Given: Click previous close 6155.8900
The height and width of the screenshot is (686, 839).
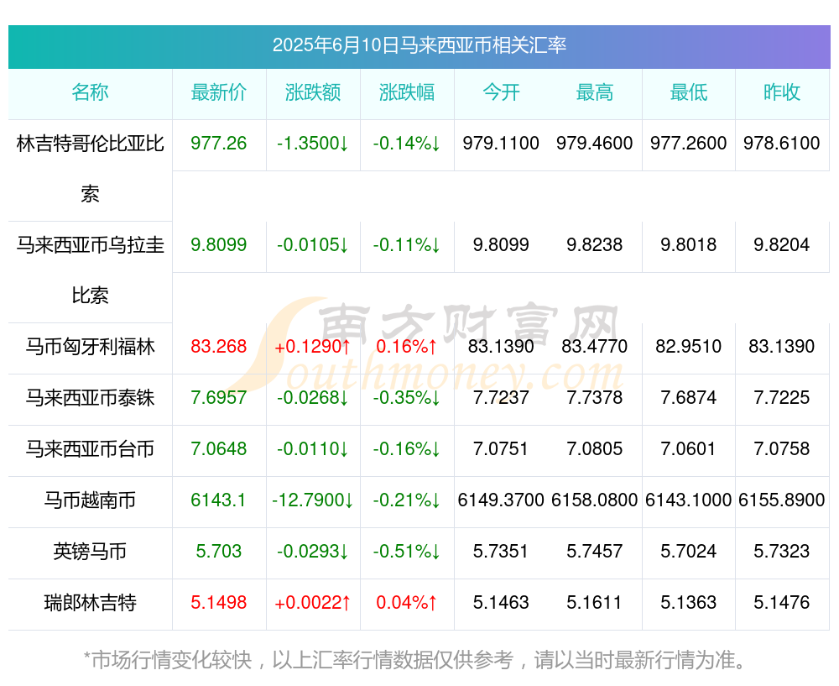Looking at the screenshot, I should pyautogui.click(x=782, y=500).
